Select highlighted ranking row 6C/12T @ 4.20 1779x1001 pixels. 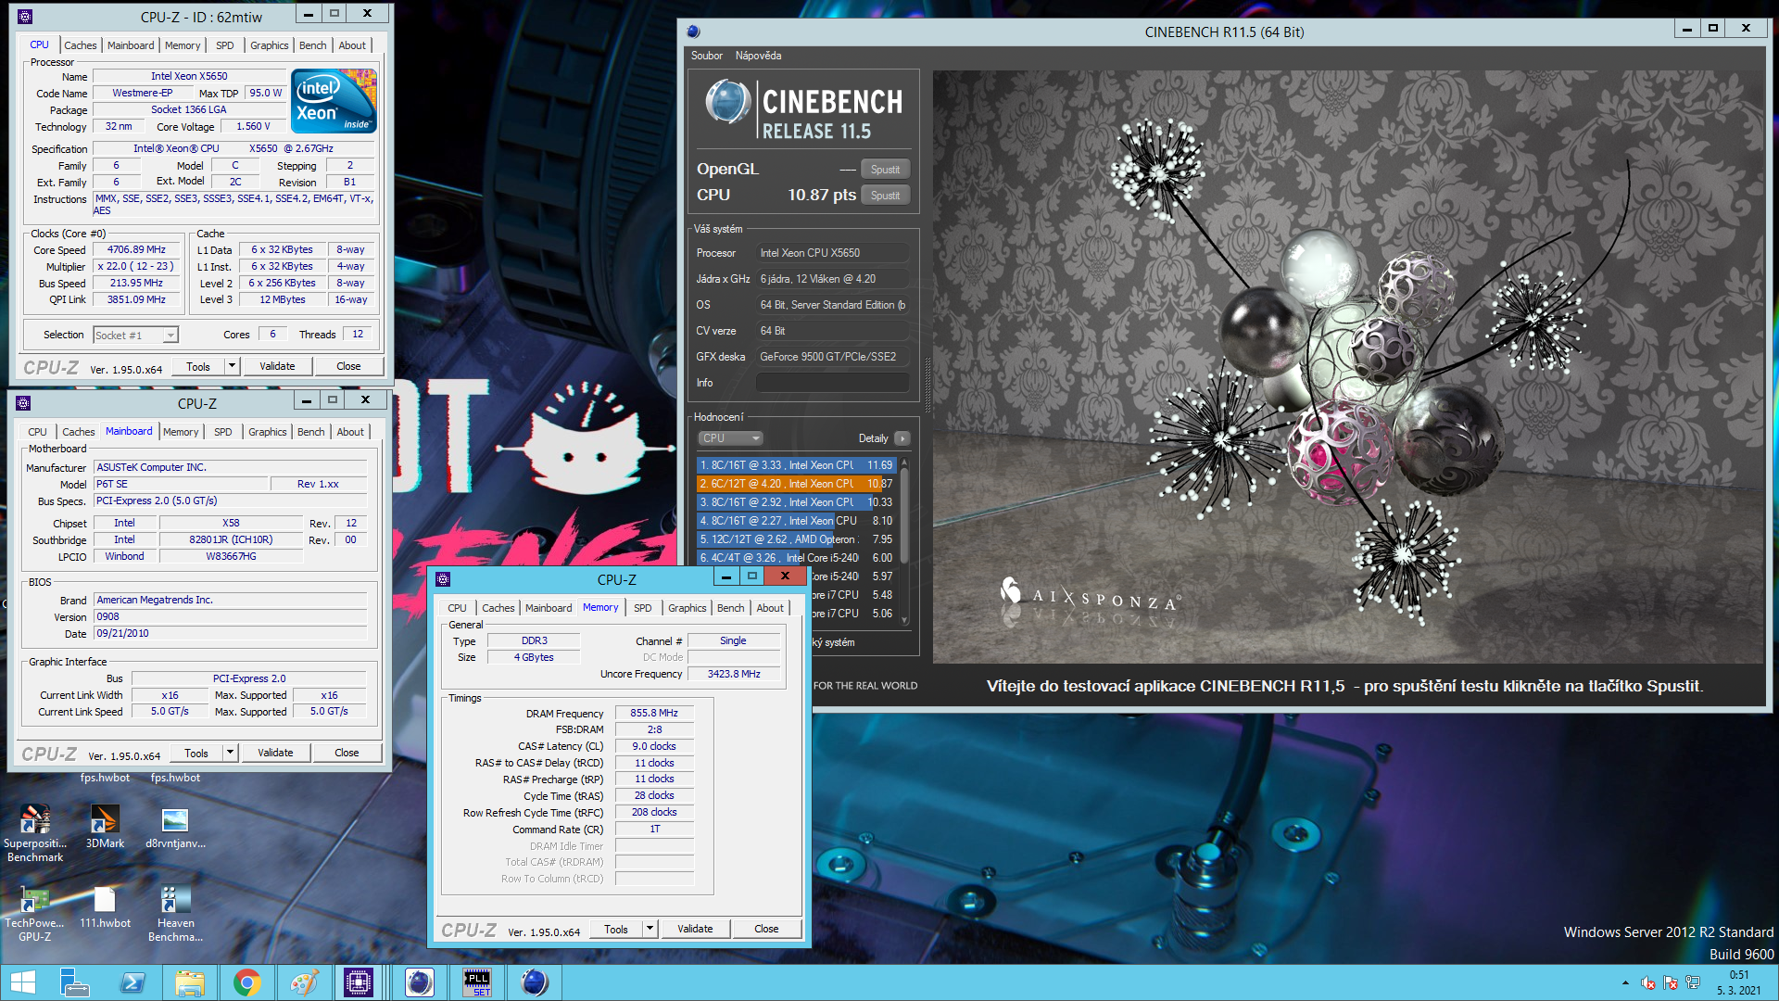796,484
